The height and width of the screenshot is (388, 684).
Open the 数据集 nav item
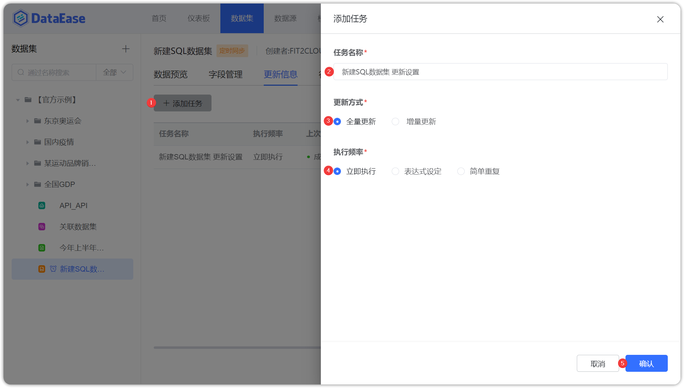(x=242, y=18)
